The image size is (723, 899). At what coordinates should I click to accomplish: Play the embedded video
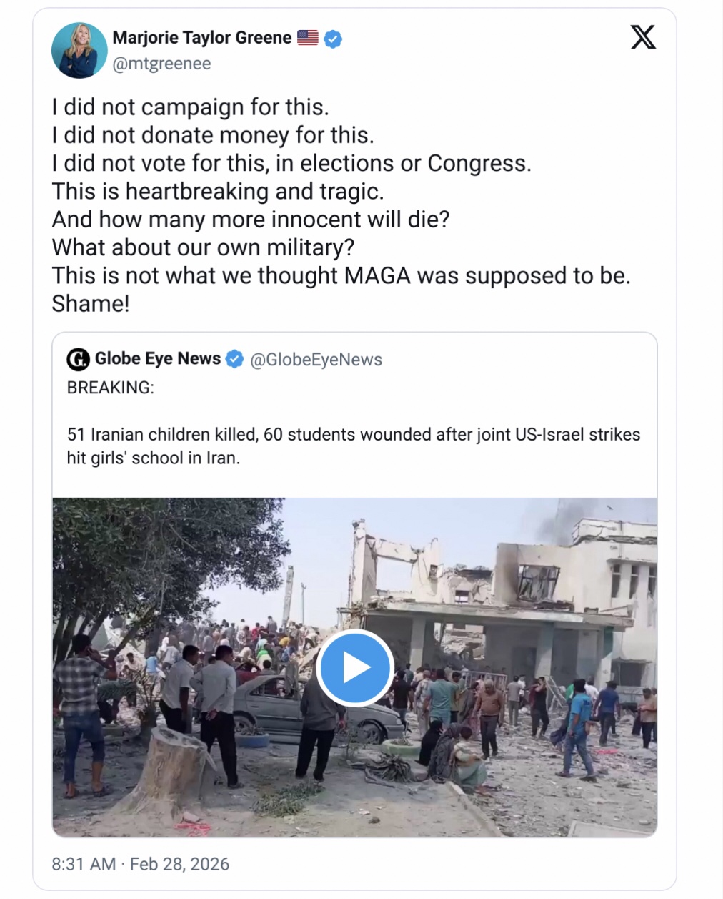[x=355, y=668]
